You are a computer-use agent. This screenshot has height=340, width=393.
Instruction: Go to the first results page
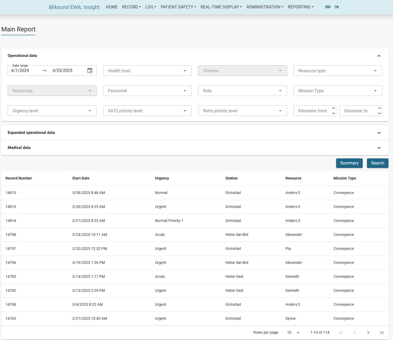(x=341, y=333)
